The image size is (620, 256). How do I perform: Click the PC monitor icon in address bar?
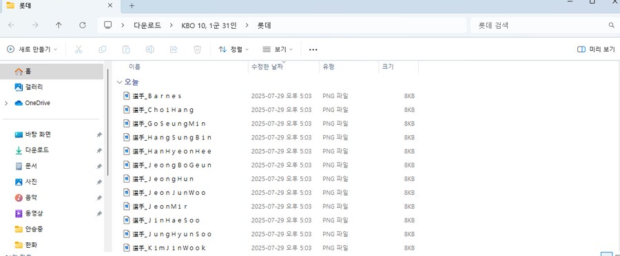[107, 25]
